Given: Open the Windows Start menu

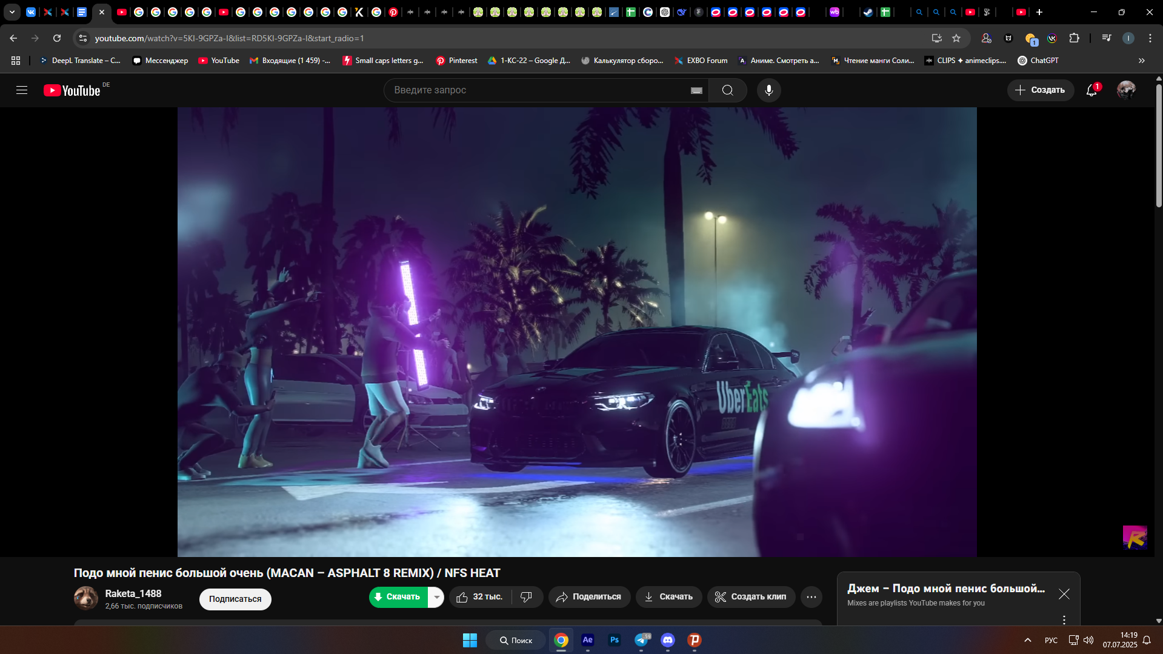Looking at the screenshot, I should pos(470,640).
